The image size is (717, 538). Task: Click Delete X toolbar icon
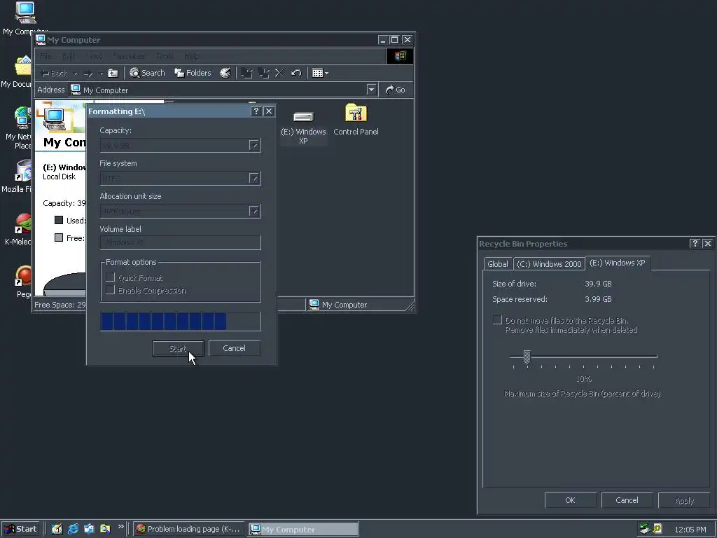click(279, 73)
